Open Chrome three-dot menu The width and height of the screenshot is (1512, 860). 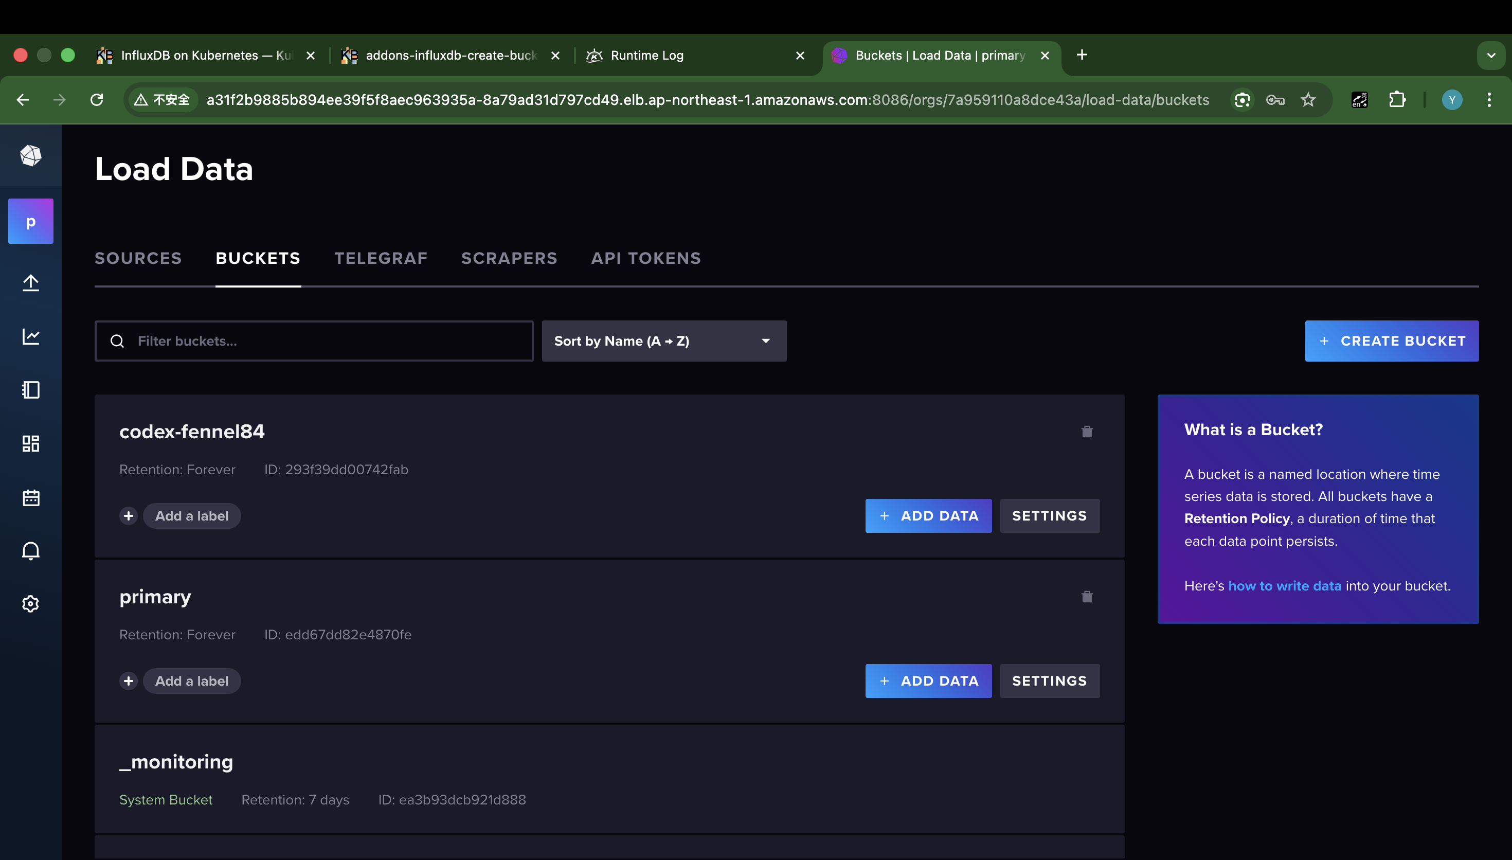click(1489, 100)
